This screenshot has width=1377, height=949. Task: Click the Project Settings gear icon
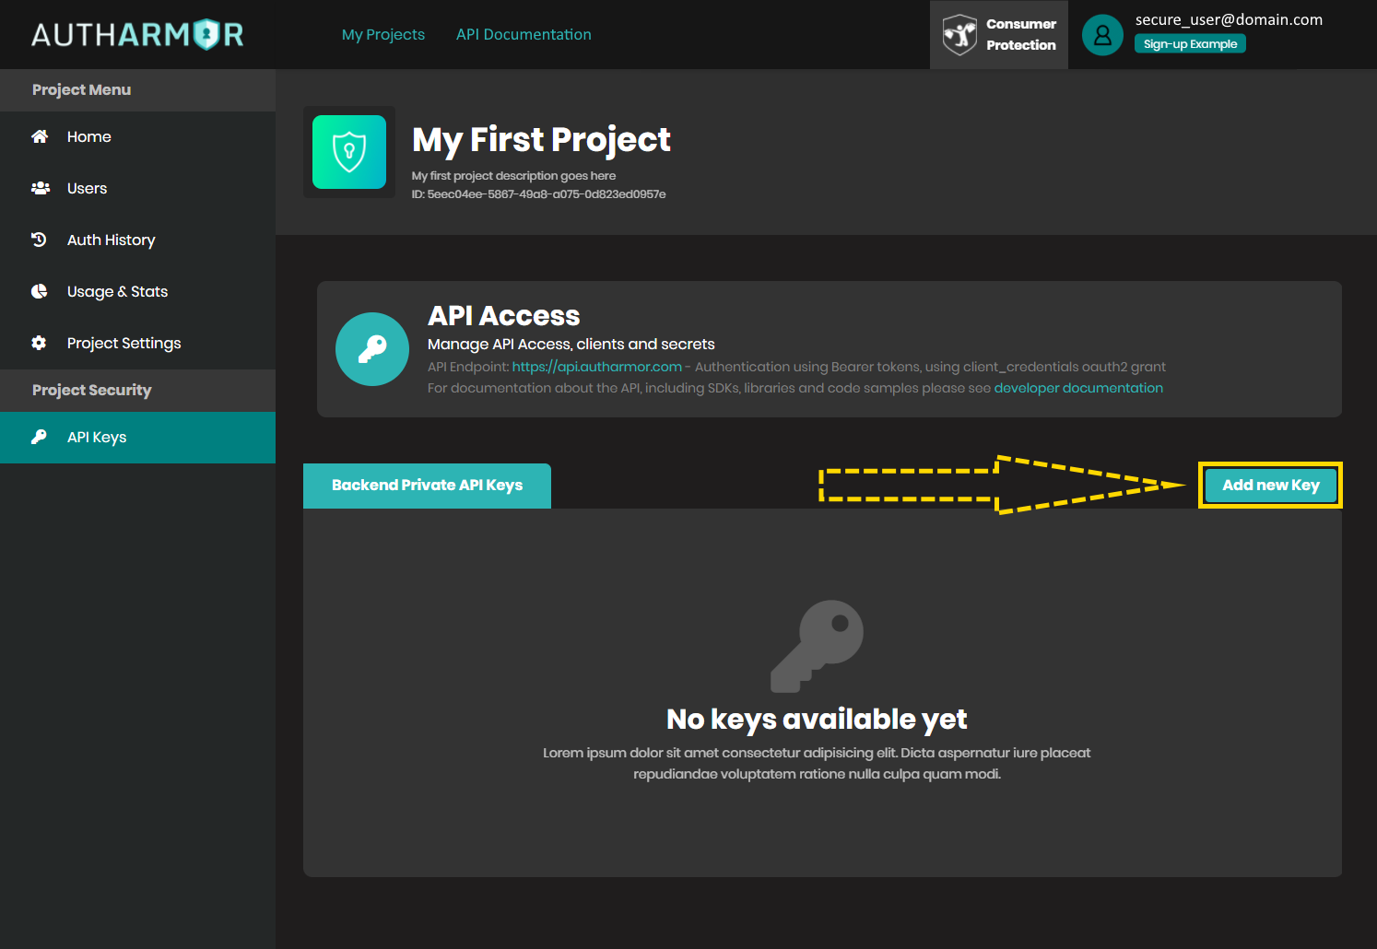click(39, 343)
